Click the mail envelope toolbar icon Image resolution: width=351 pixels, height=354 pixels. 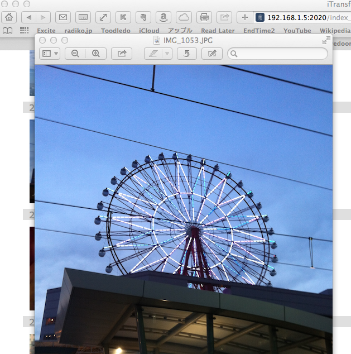[63, 17]
